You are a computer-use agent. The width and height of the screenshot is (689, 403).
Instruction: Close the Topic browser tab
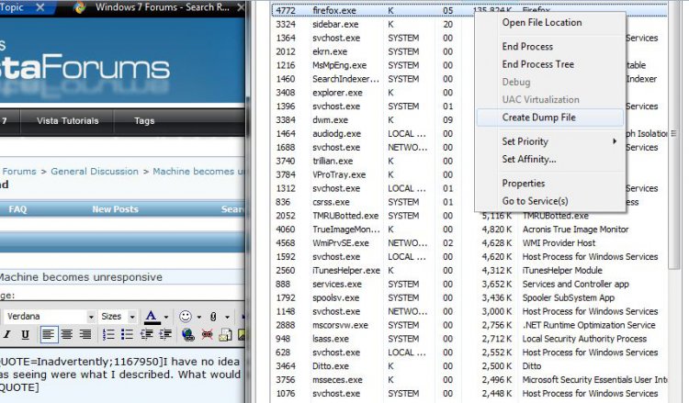(x=40, y=7)
